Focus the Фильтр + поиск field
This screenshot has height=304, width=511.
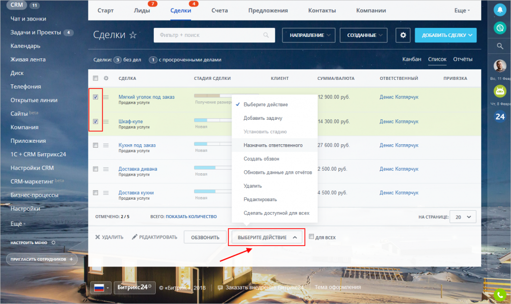[x=214, y=35]
